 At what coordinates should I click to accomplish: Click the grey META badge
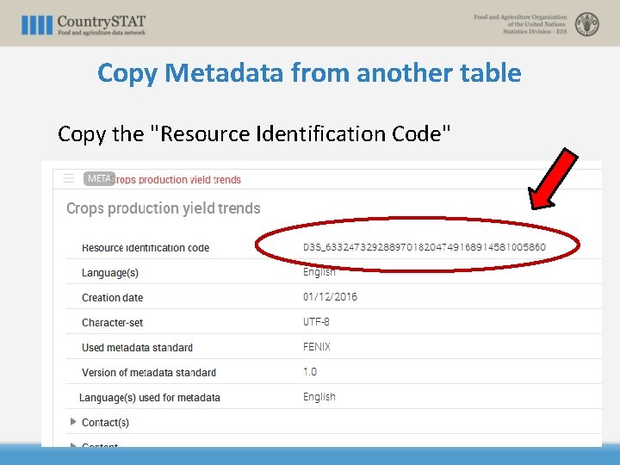click(x=99, y=179)
